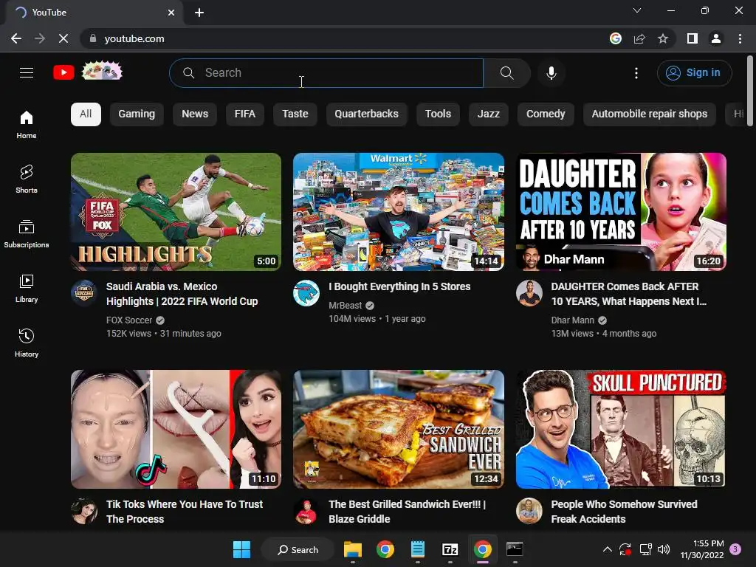
Task: Open Chrome side panel
Action: coord(693,38)
